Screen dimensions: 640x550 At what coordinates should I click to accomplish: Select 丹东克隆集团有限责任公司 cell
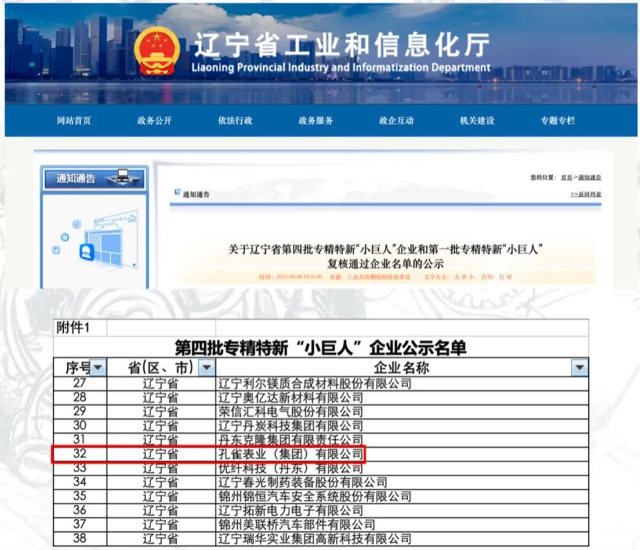[402, 440]
